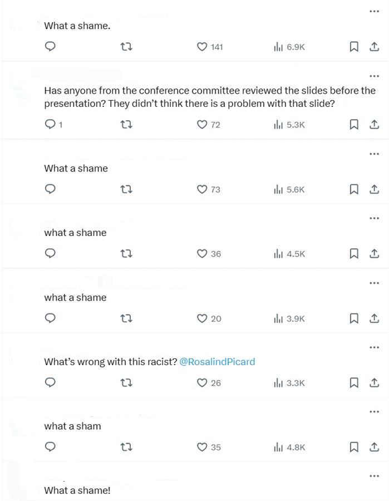The height and width of the screenshot is (501, 389).
Task: Open the more options menu on the top tweet
Action: point(374,10)
